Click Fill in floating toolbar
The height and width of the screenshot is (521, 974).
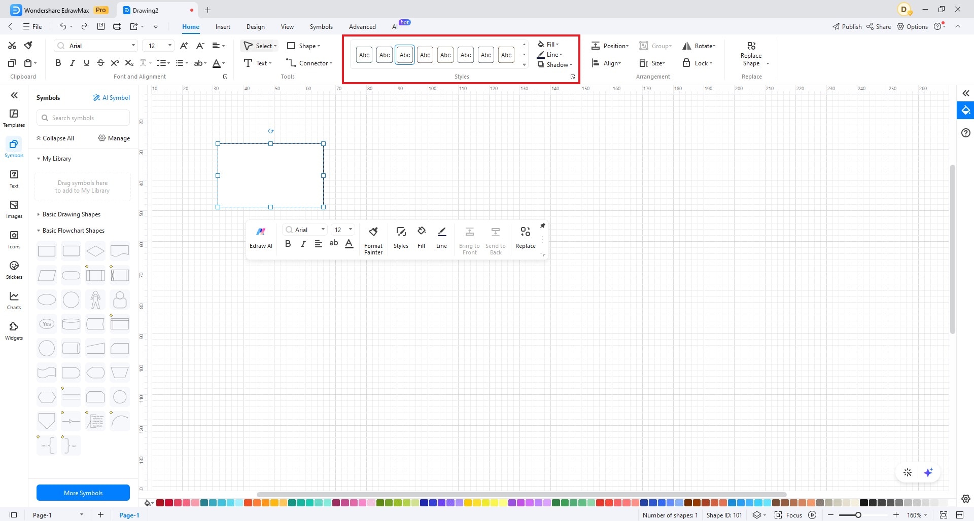point(421,238)
